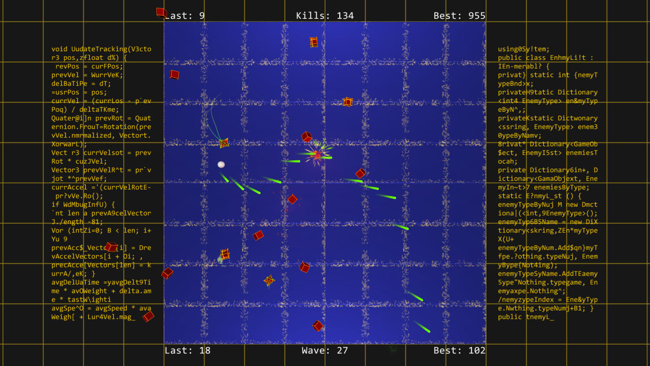Click the red cube below the left code block
The image size is (650, 366).
point(148,316)
